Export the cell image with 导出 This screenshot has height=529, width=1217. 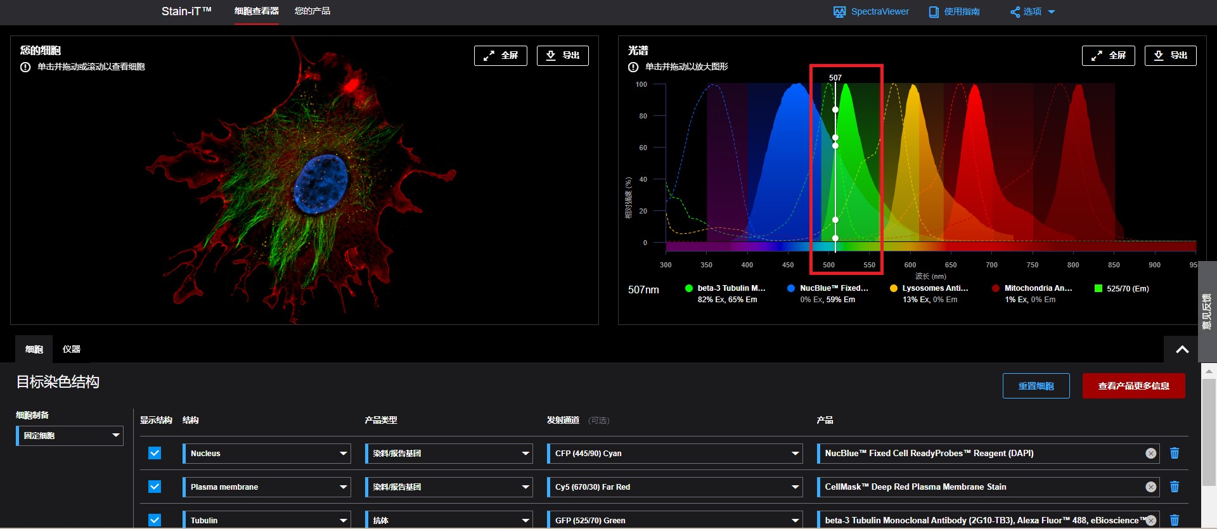click(x=563, y=55)
